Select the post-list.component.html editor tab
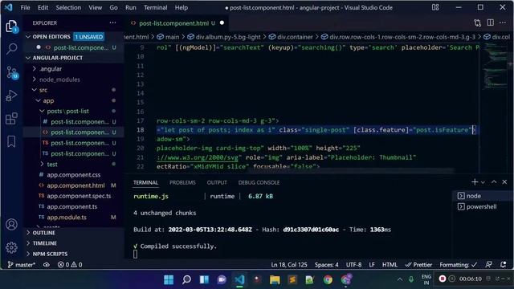Image resolution: width=514 pixels, height=289 pixels. [x=177, y=23]
